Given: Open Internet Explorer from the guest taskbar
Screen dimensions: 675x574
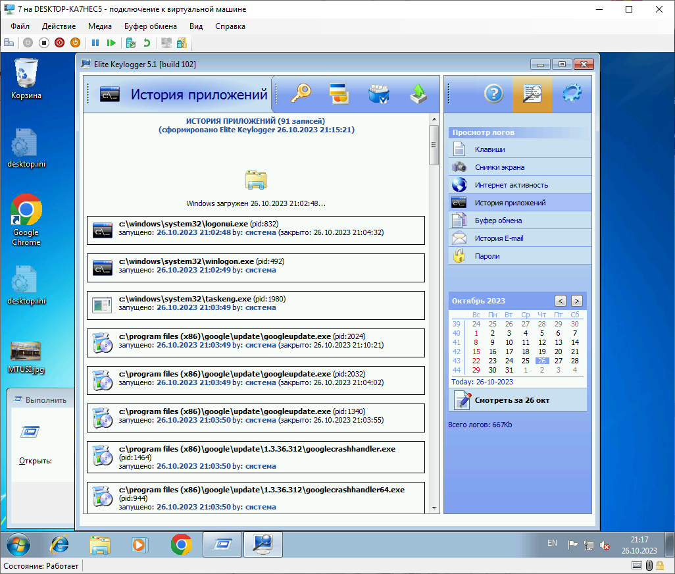Looking at the screenshot, I should (59, 545).
